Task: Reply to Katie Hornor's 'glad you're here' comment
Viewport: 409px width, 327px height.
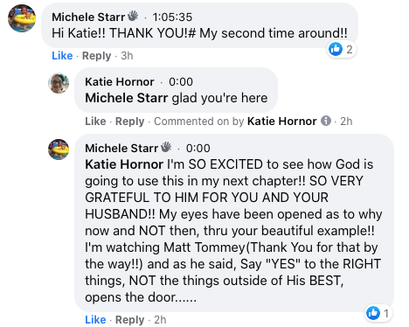Action: click(x=129, y=122)
